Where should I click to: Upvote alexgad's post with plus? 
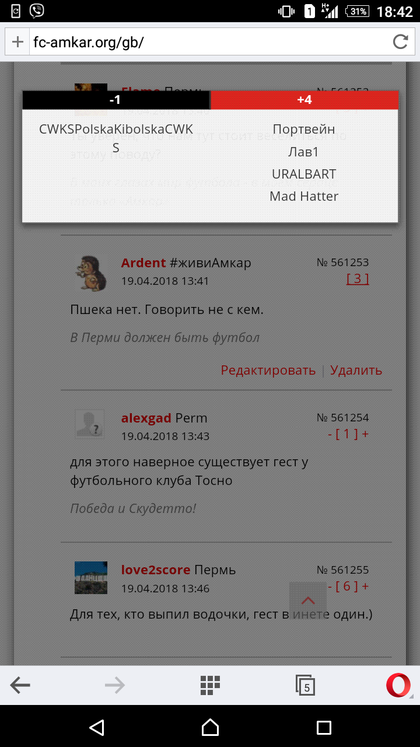click(365, 434)
